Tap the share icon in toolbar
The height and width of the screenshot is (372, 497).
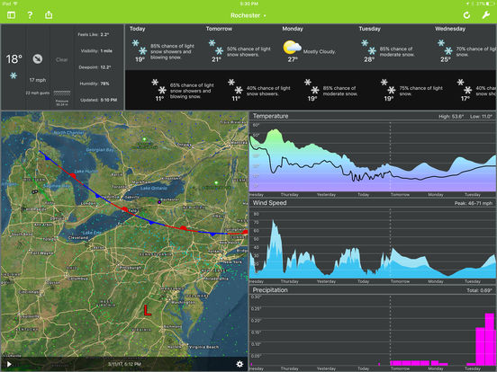pyautogui.click(x=49, y=14)
